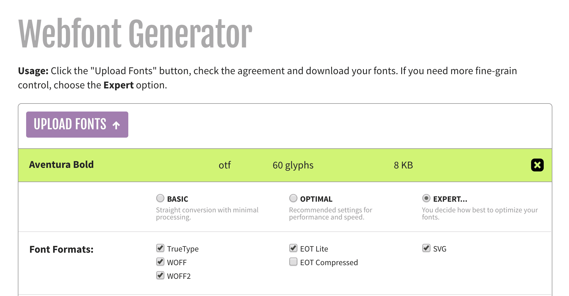Click the 60 glyphs label in font row
Image resolution: width=569 pixels, height=296 pixels.
pyautogui.click(x=293, y=165)
